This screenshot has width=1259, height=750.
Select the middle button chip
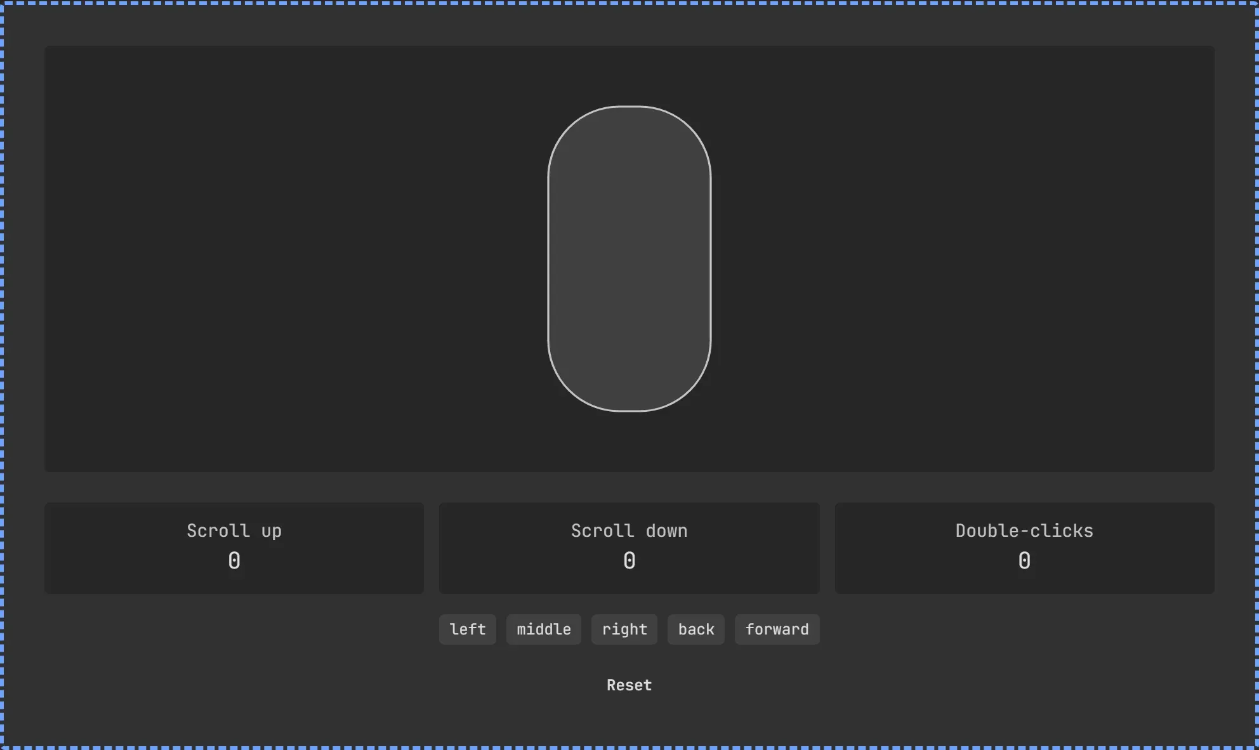pos(544,629)
